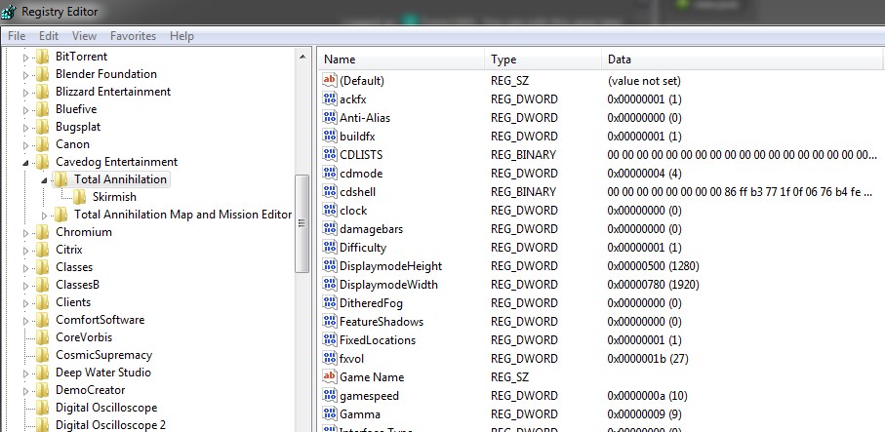Click the tree pane vertical scrollbar thumb
The height and width of the screenshot is (432, 885).
coord(302,223)
